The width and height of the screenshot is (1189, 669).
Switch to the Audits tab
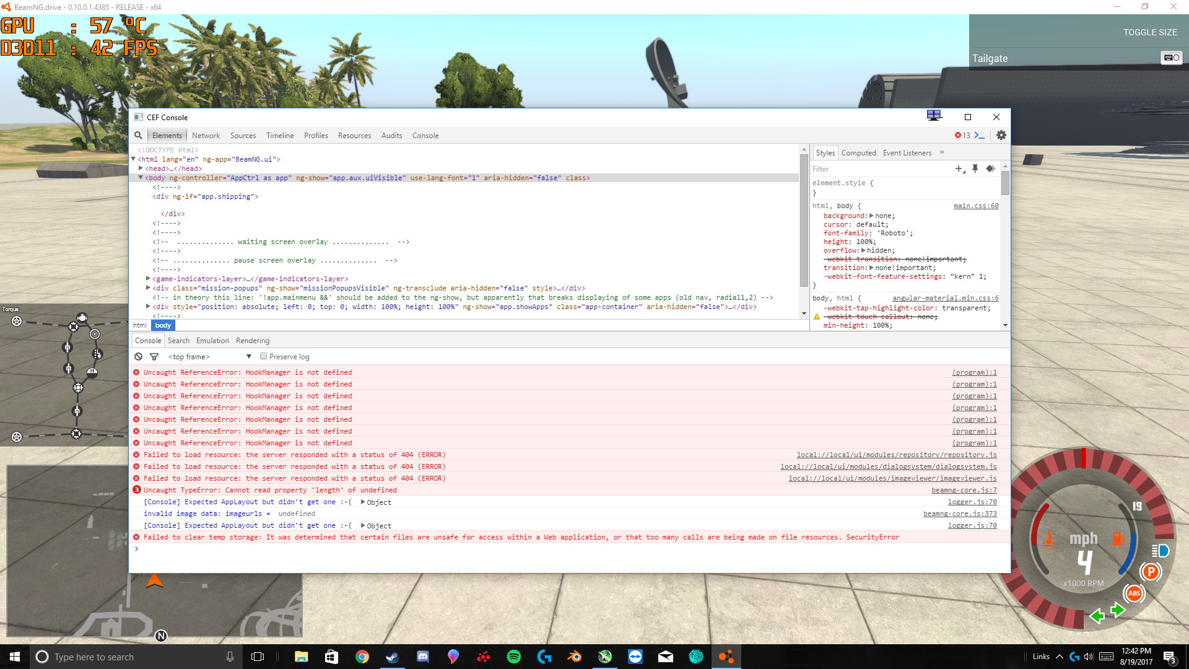pyautogui.click(x=391, y=136)
